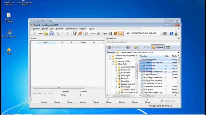Click the Editar button
Image resolution: width=206 pixels, height=115 pixels.
51,93
